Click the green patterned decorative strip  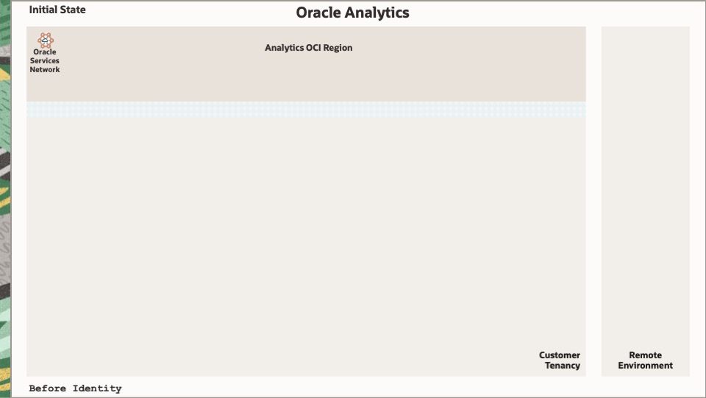tap(5, 199)
